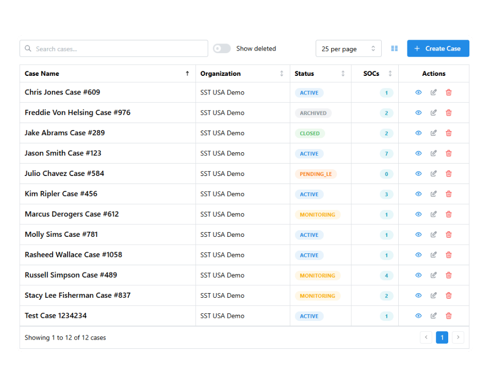
Task: Edit the Russell Simpson Case #489
Action: click(434, 275)
